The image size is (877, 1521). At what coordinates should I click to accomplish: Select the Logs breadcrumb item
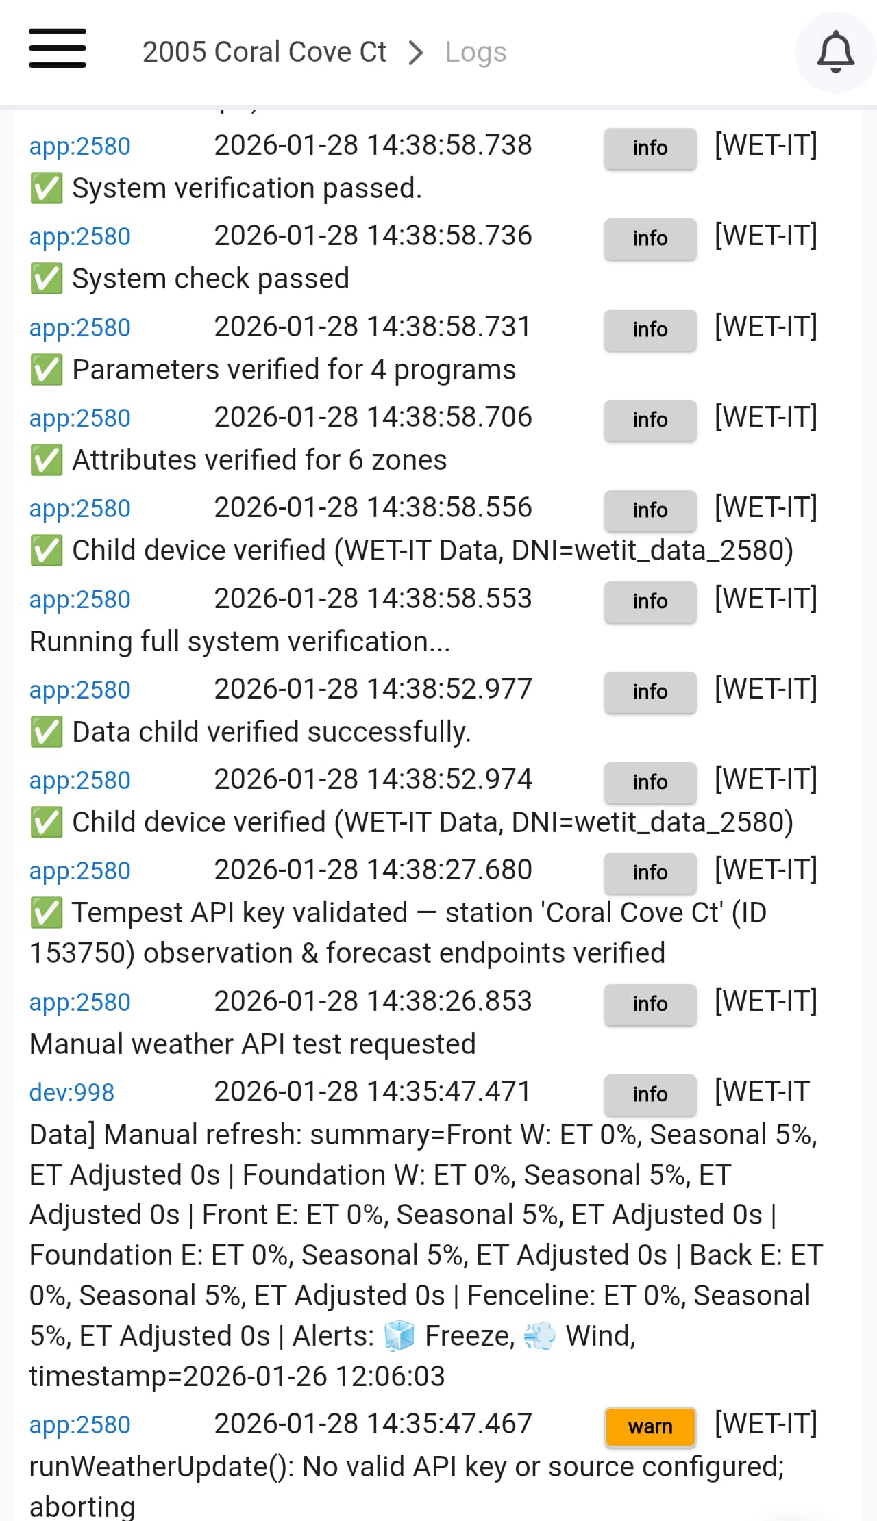tap(475, 52)
